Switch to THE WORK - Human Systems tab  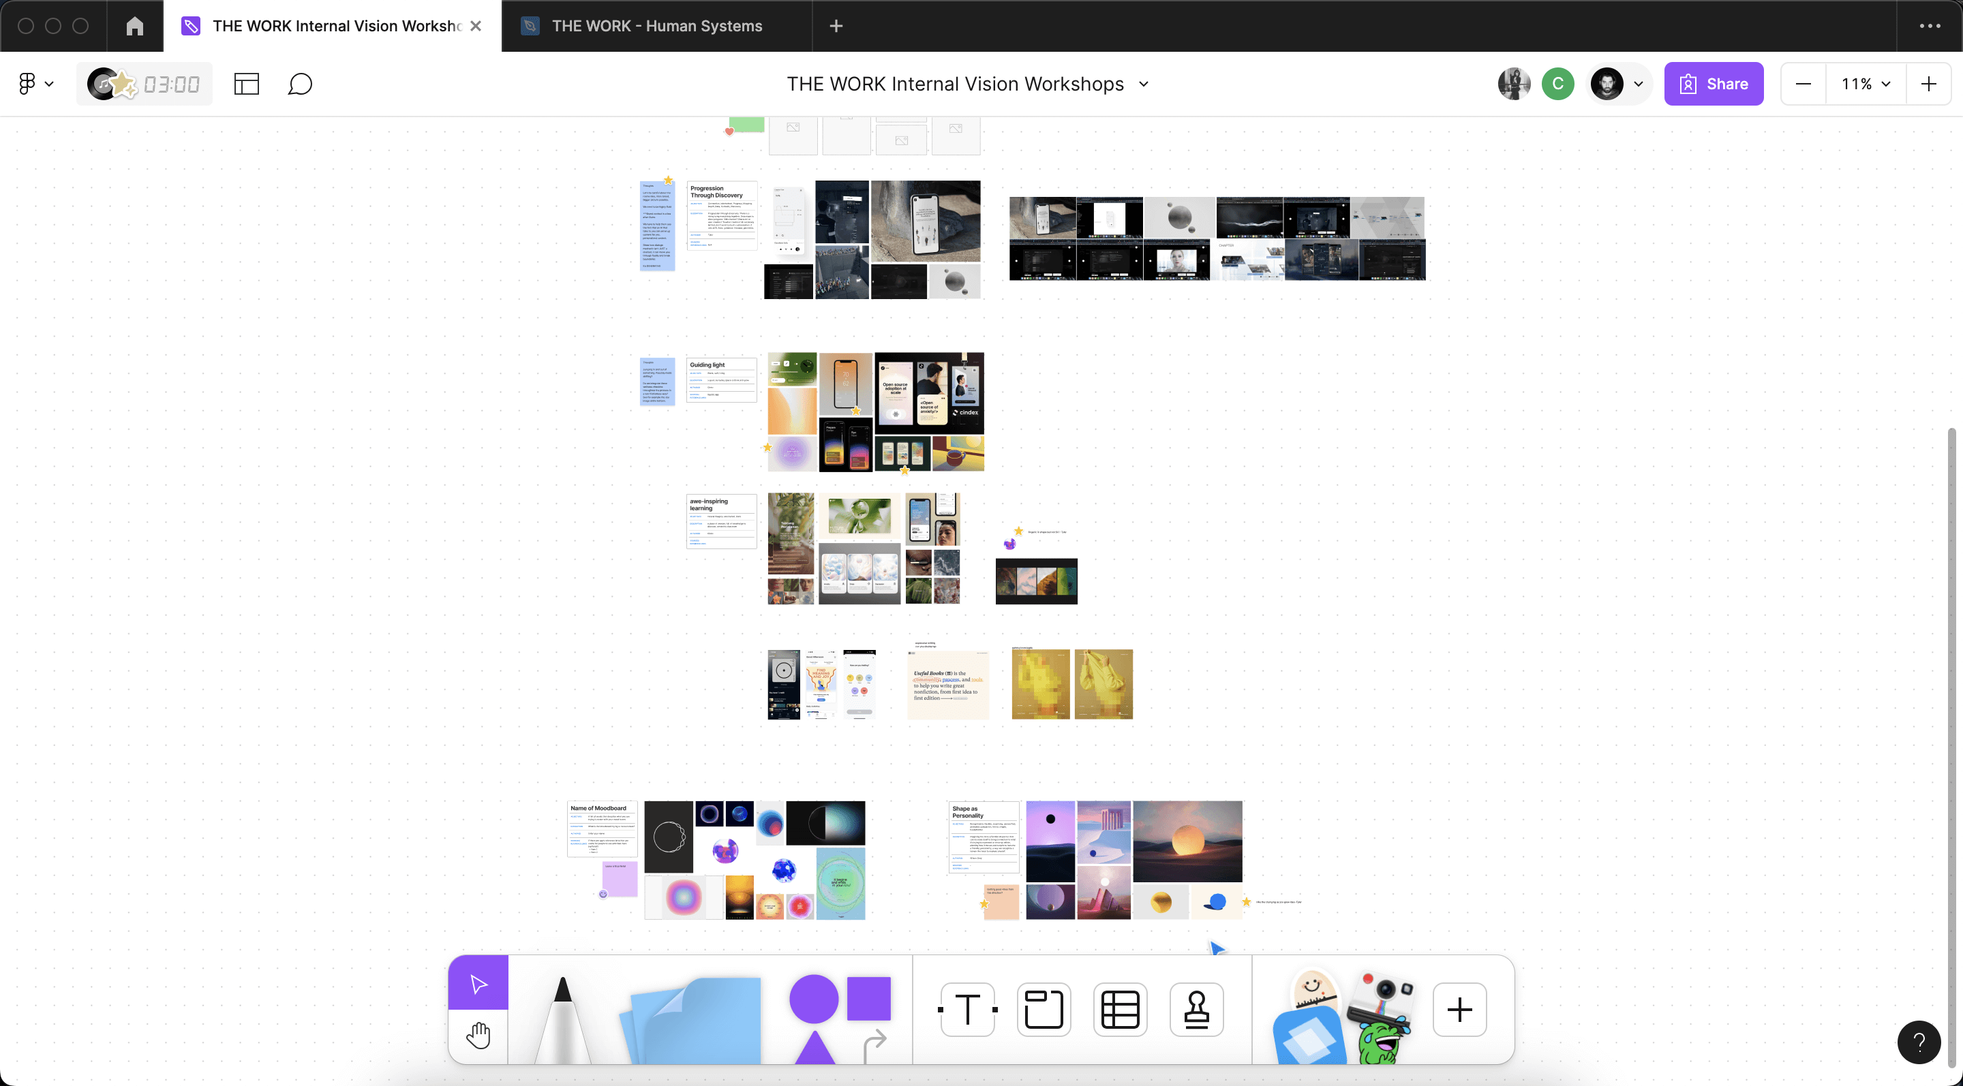(x=656, y=26)
